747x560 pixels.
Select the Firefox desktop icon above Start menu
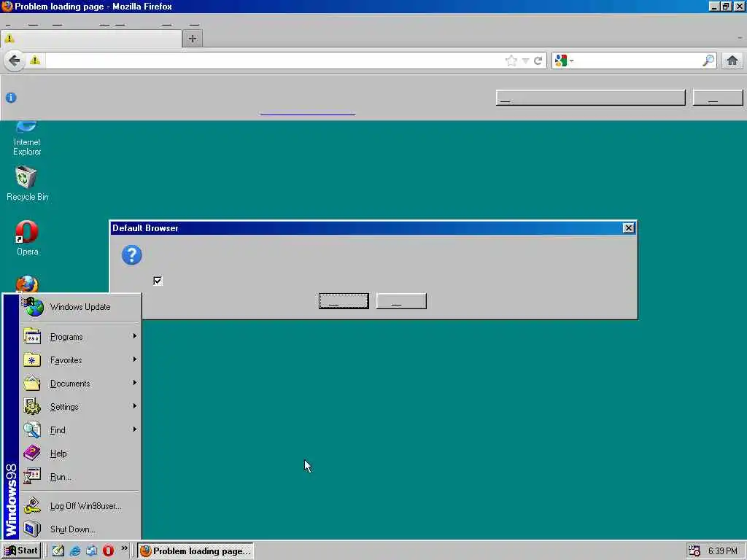point(27,284)
